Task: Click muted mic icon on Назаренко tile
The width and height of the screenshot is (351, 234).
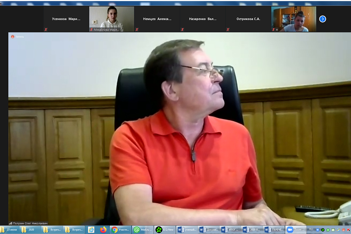Action: coord(183,30)
